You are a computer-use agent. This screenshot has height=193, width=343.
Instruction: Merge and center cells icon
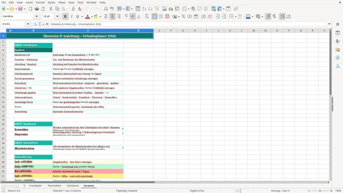coord(155,16)
